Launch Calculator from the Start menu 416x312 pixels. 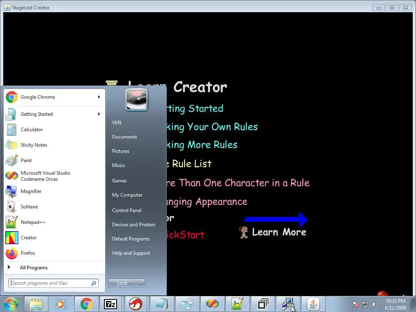coord(54,130)
